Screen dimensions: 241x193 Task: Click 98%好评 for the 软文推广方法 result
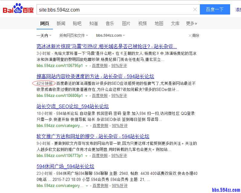119,156
